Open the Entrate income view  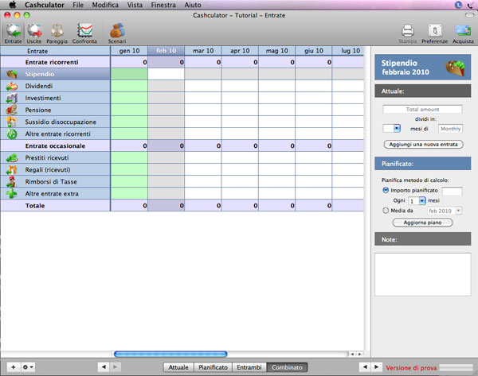coord(13,33)
